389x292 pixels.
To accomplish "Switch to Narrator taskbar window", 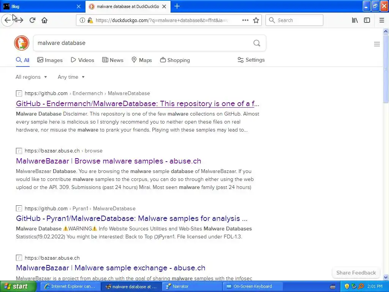I will (x=192, y=286).
